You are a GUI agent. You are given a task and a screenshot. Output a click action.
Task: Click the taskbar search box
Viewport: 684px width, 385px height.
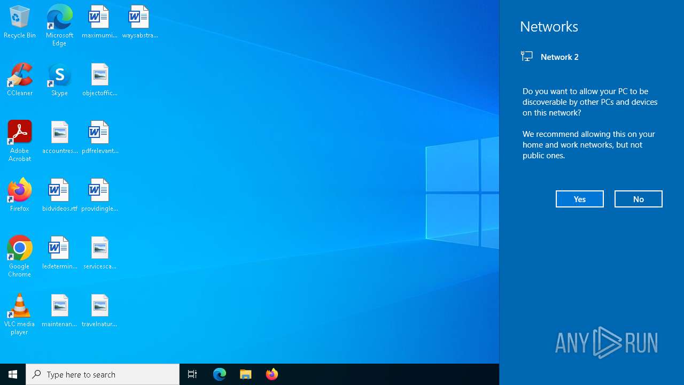click(103, 374)
